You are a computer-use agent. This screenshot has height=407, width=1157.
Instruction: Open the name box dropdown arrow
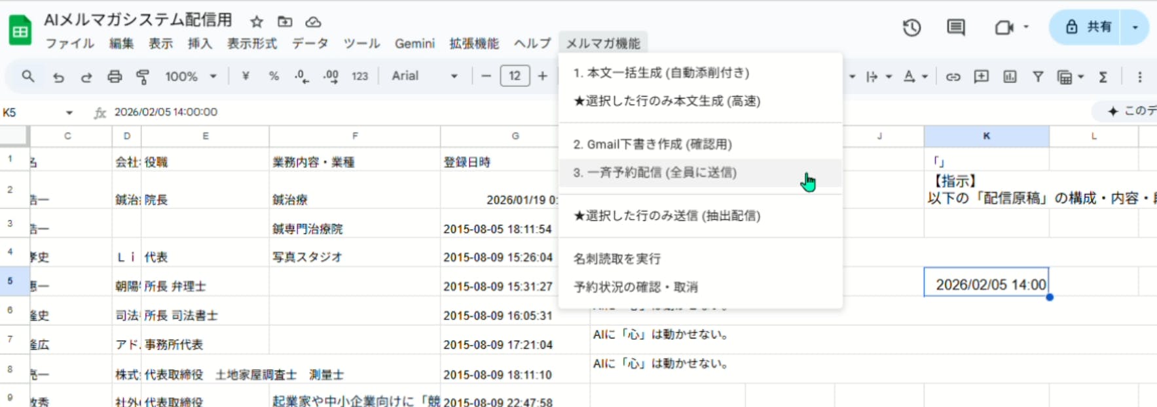tap(69, 112)
